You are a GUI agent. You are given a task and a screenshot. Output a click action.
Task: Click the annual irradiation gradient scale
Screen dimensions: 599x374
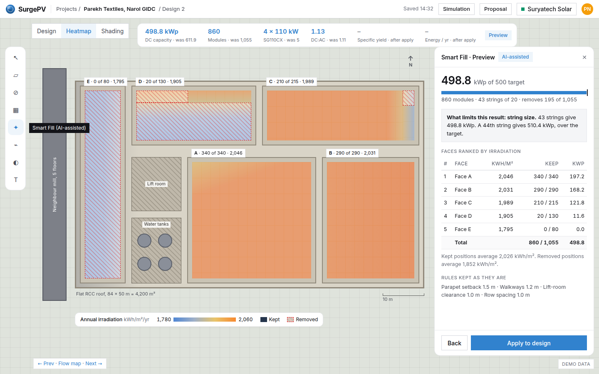[x=205, y=320]
